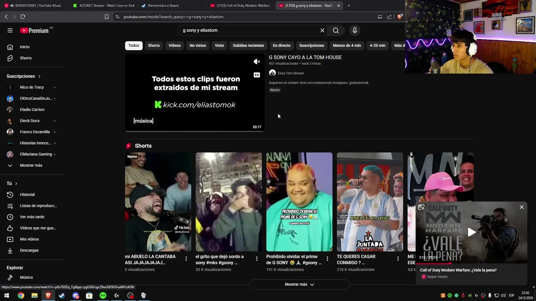536x301 pixels.
Task: Expand Shorts with bottom Mostrar más button
Action: point(299,284)
